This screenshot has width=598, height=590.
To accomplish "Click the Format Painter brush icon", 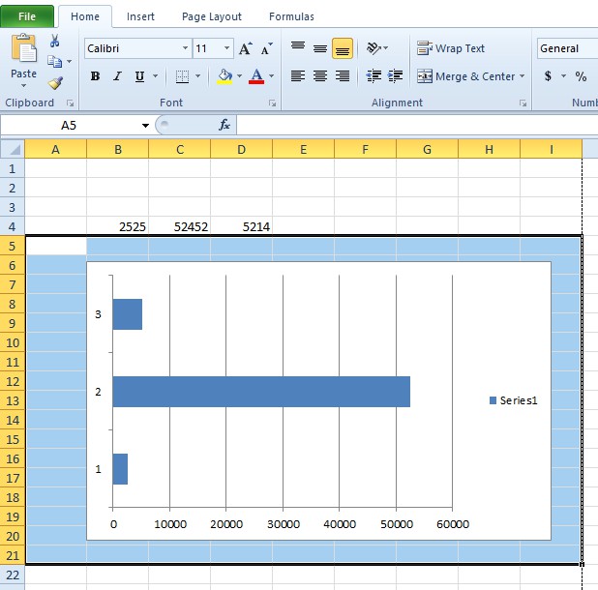I will click(55, 83).
